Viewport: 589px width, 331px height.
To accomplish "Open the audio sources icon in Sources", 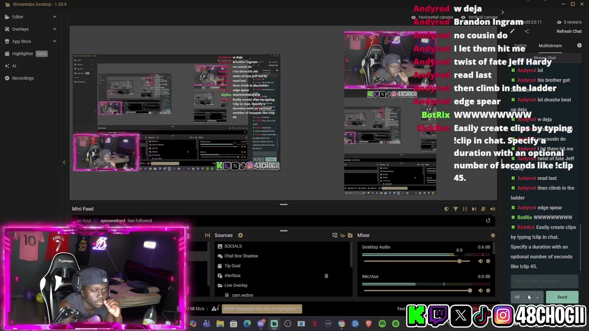I will (342, 235).
